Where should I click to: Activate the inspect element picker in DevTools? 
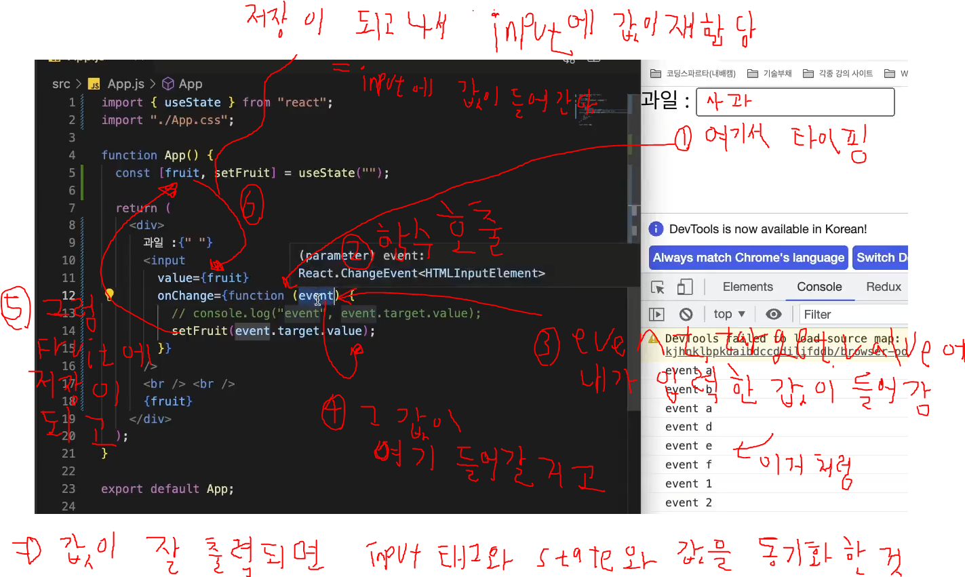pyautogui.click(x=658, y=287)
